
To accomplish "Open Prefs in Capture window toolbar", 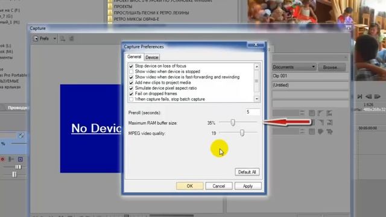I will [41, 39].
